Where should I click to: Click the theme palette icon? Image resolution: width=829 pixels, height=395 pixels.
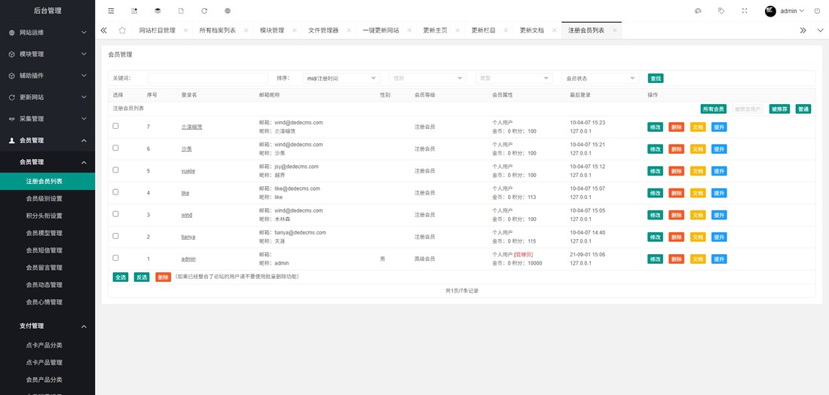698,11
